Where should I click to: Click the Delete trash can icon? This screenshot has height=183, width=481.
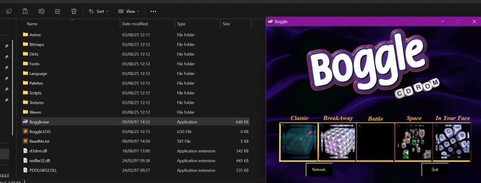(x=74, y=12)
